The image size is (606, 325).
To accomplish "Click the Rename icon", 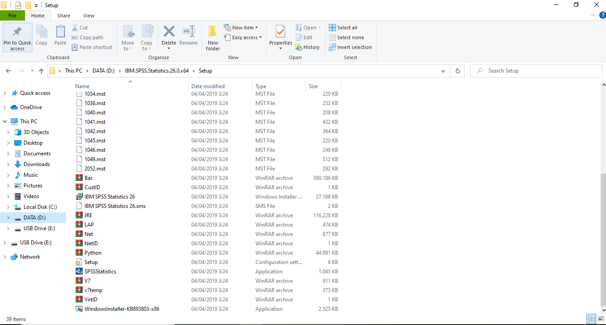I will point(188,32).
